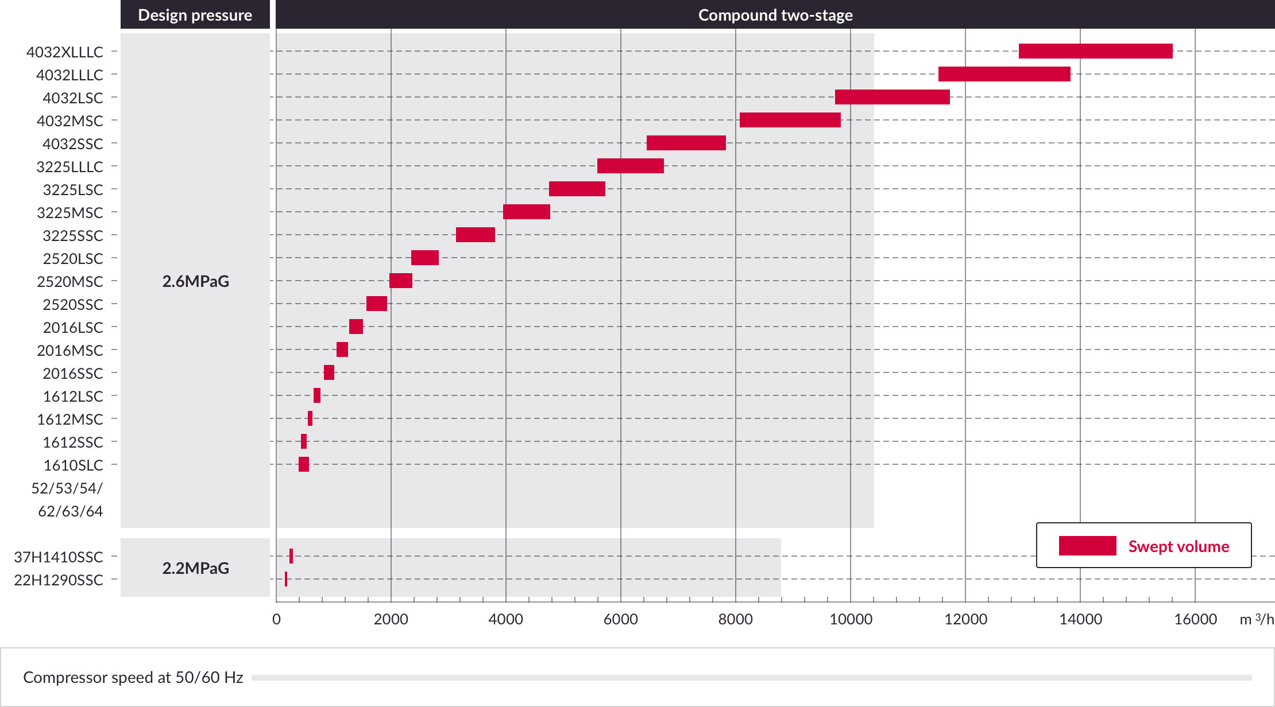This screenshot has height=707, width=1275.
Task: Click the Swept volume legend color swatch
Action: click(x=1087, y=546)
